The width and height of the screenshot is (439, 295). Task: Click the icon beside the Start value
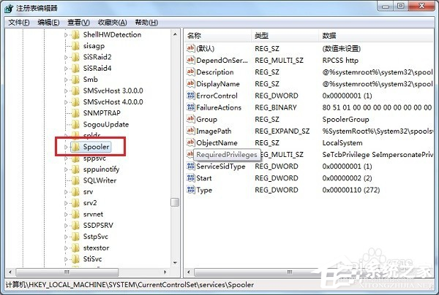pos(191,178)
